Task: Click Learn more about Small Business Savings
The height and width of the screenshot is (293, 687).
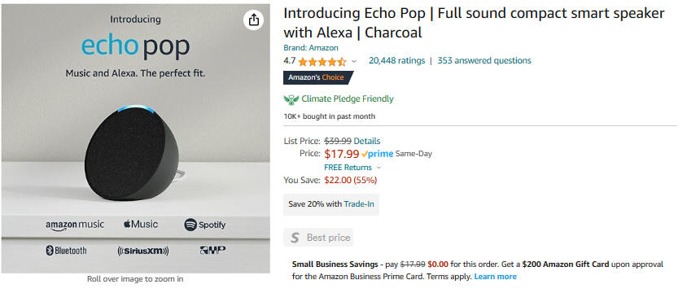Action: (x=495, y=277)
